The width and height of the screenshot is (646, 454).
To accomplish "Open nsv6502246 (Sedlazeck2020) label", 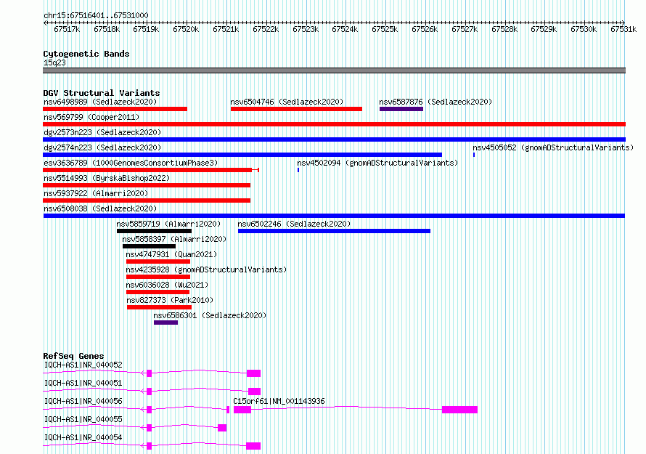I will 294,224.
